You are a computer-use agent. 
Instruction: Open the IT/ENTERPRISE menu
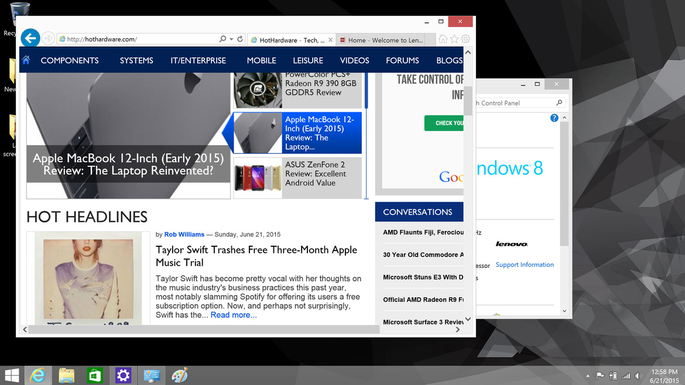tap(198, 60)
